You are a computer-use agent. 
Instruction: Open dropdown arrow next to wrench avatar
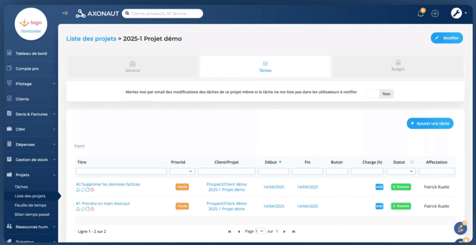466,13
